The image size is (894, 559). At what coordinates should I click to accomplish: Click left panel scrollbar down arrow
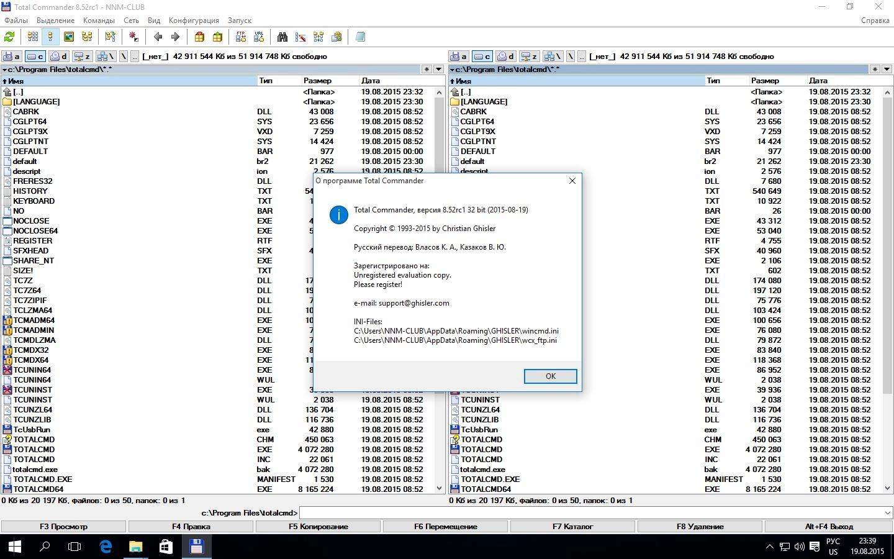tap(440, 489)
